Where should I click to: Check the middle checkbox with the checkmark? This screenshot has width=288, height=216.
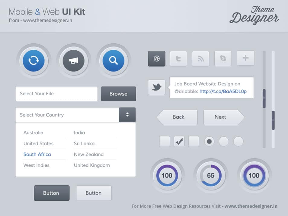(179, 141)
